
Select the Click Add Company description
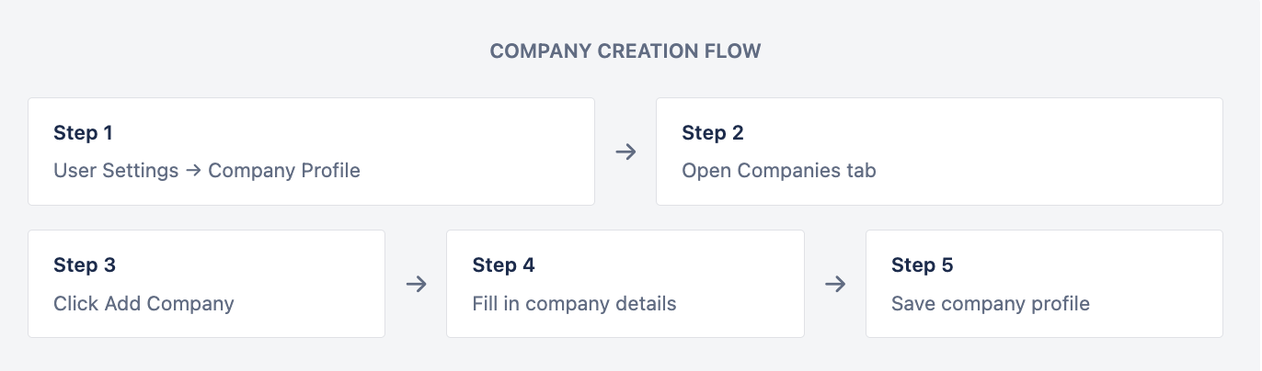(x=143, y=303)
